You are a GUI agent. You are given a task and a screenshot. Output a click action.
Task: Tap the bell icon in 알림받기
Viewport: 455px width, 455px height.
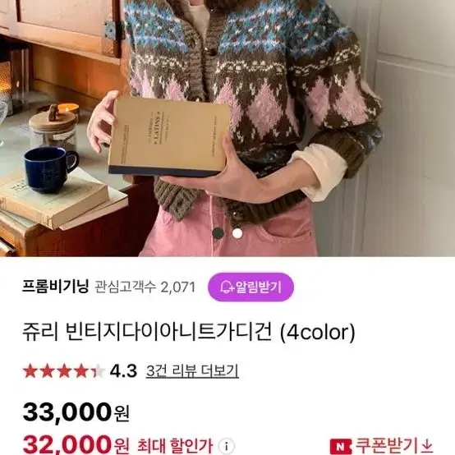227,287
